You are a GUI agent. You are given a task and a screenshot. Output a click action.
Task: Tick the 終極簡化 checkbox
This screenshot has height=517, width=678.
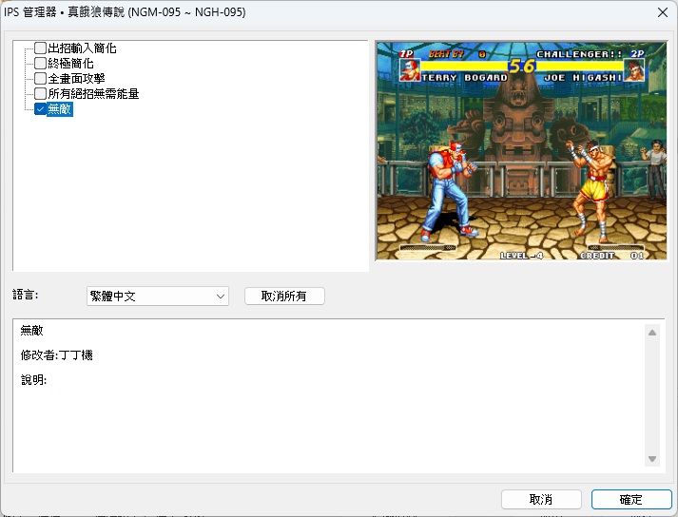click(x=40, y=63)
